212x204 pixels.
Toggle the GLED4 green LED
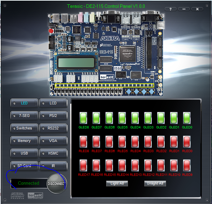[135, 118]
